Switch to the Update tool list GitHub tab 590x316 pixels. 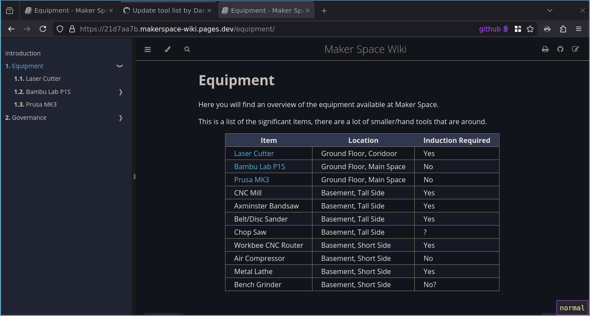point(169,10)
